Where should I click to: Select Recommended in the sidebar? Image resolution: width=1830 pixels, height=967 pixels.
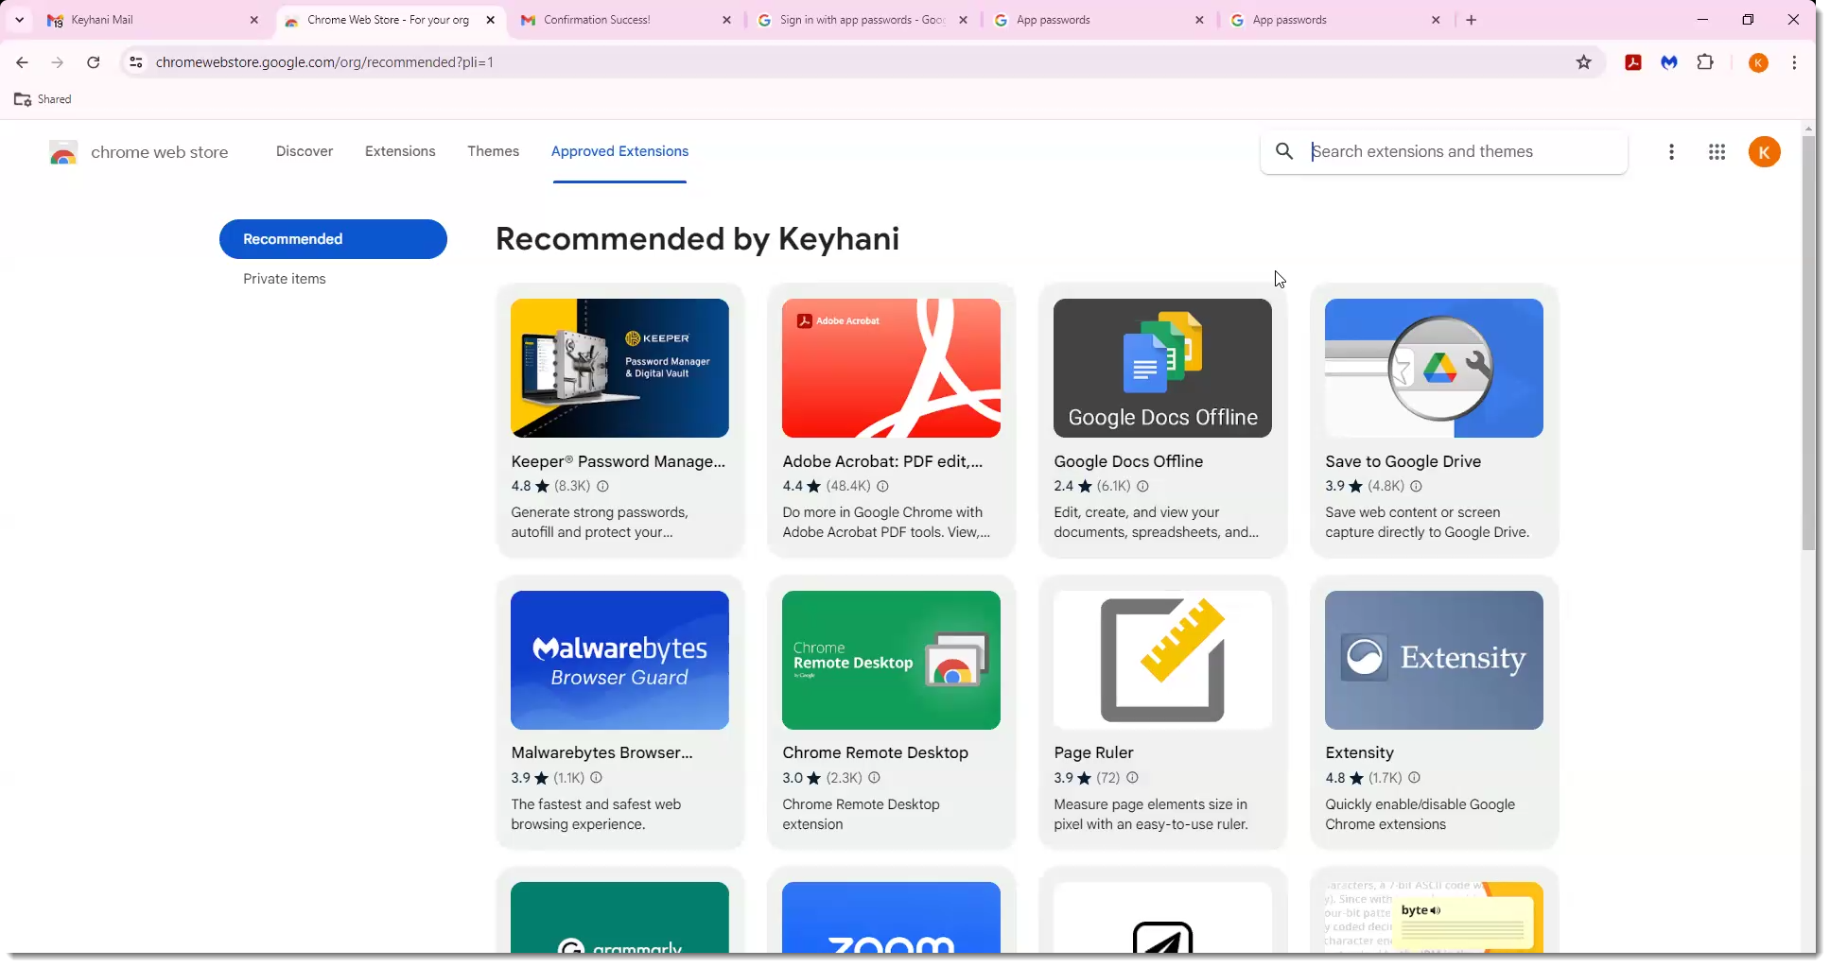click(333, 239)
